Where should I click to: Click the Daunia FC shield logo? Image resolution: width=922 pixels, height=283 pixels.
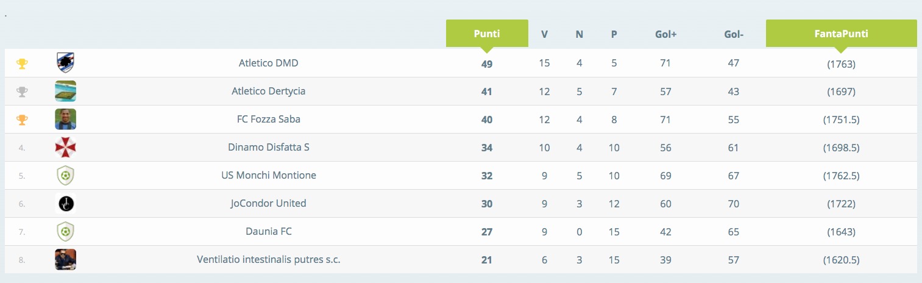point(65,232)
